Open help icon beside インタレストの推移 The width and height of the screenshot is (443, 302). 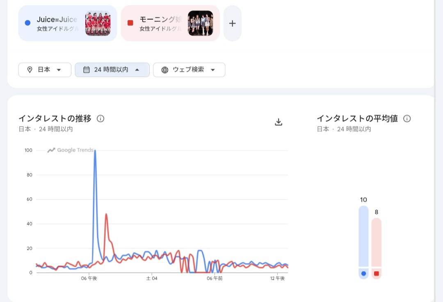click(x=100, y=119)
